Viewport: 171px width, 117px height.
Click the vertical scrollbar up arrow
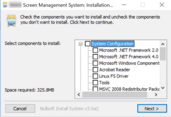(163, 44)
